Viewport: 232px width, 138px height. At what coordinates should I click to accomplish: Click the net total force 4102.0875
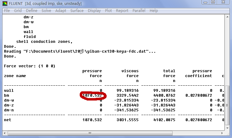click(164, 120)
